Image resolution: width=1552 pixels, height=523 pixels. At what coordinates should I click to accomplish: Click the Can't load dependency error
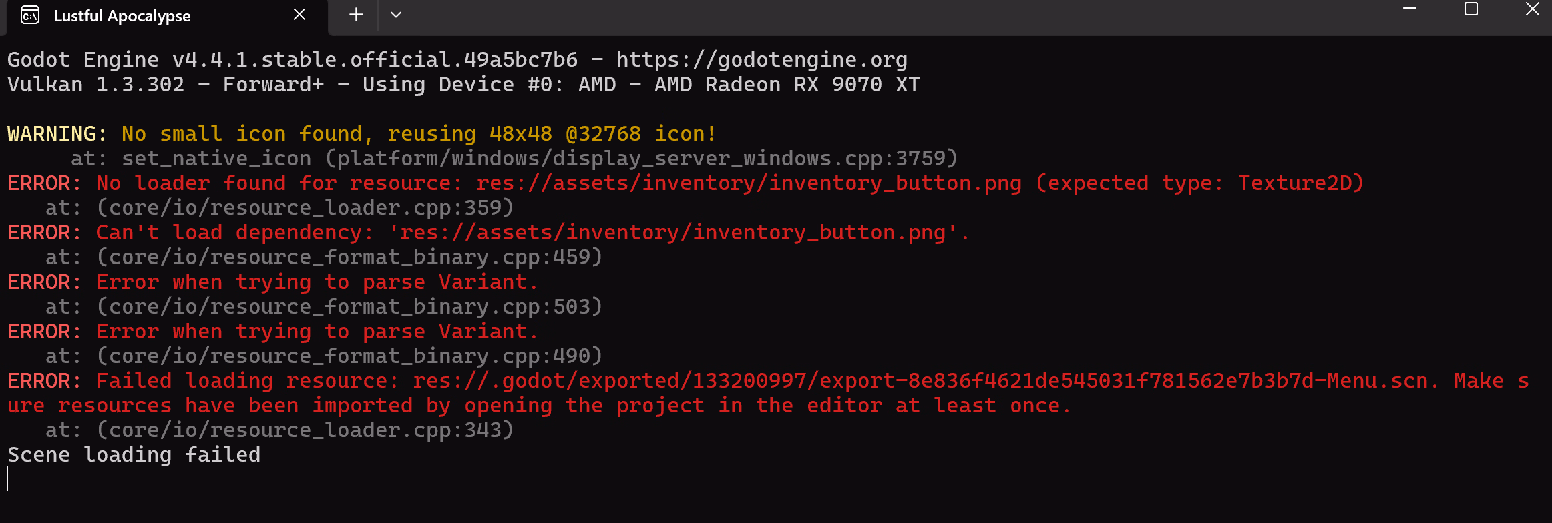coord(488,233)
